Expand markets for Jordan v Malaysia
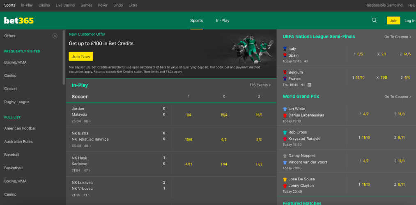416x205 pixels. click(x=87, y=121)
